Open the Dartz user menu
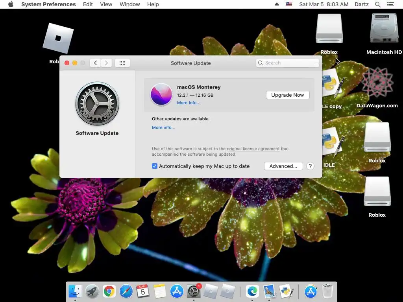This screenshot has width=403, height=302. (x=362, y=4)
